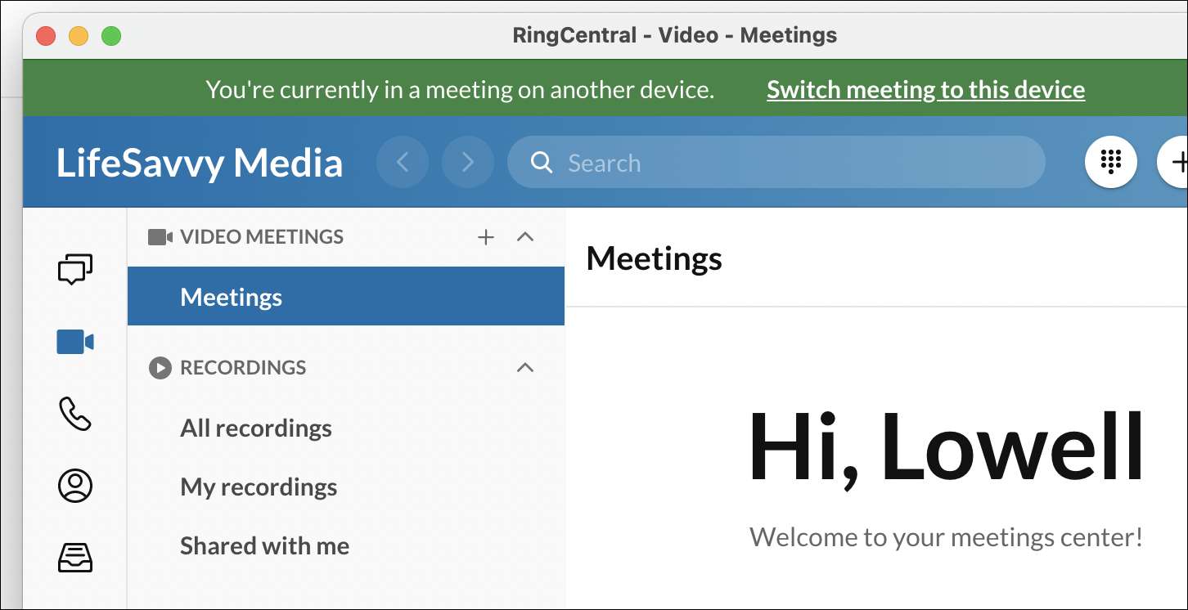Open the dial pad button

pos(1110,162)
